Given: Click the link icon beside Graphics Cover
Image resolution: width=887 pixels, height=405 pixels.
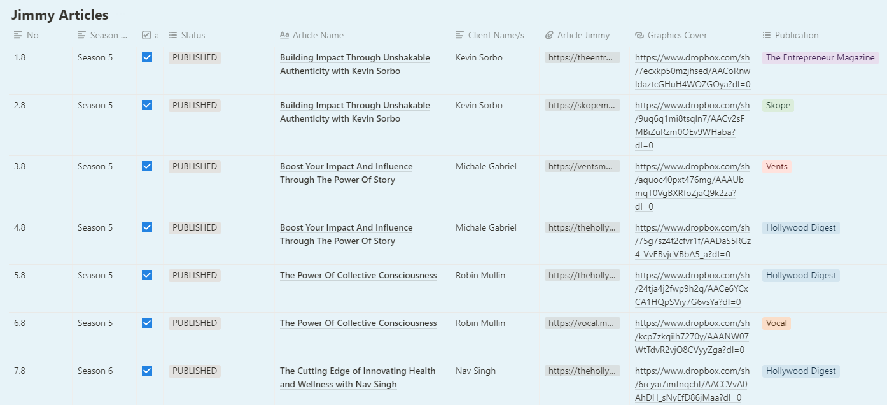Looking at the screenshot, I should pos(639,36).
